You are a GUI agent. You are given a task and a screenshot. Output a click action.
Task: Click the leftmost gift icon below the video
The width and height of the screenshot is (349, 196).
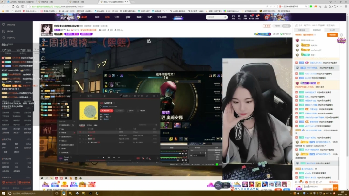(x=46, y=184)
